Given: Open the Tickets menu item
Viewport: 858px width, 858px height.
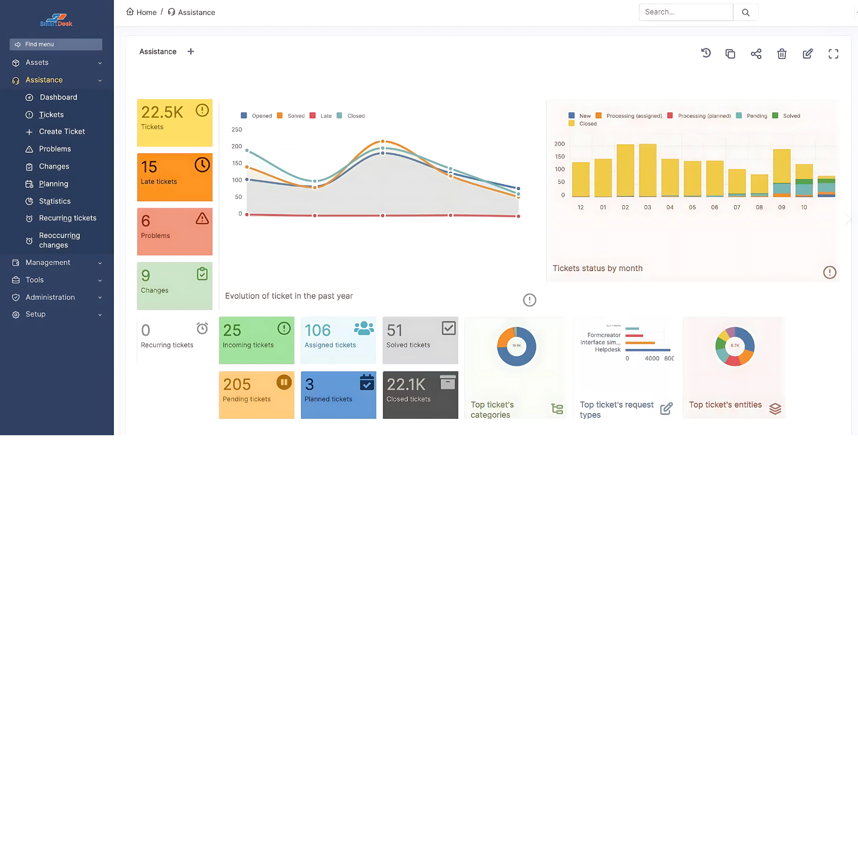Looking at the screenshot, I should 51,115.
